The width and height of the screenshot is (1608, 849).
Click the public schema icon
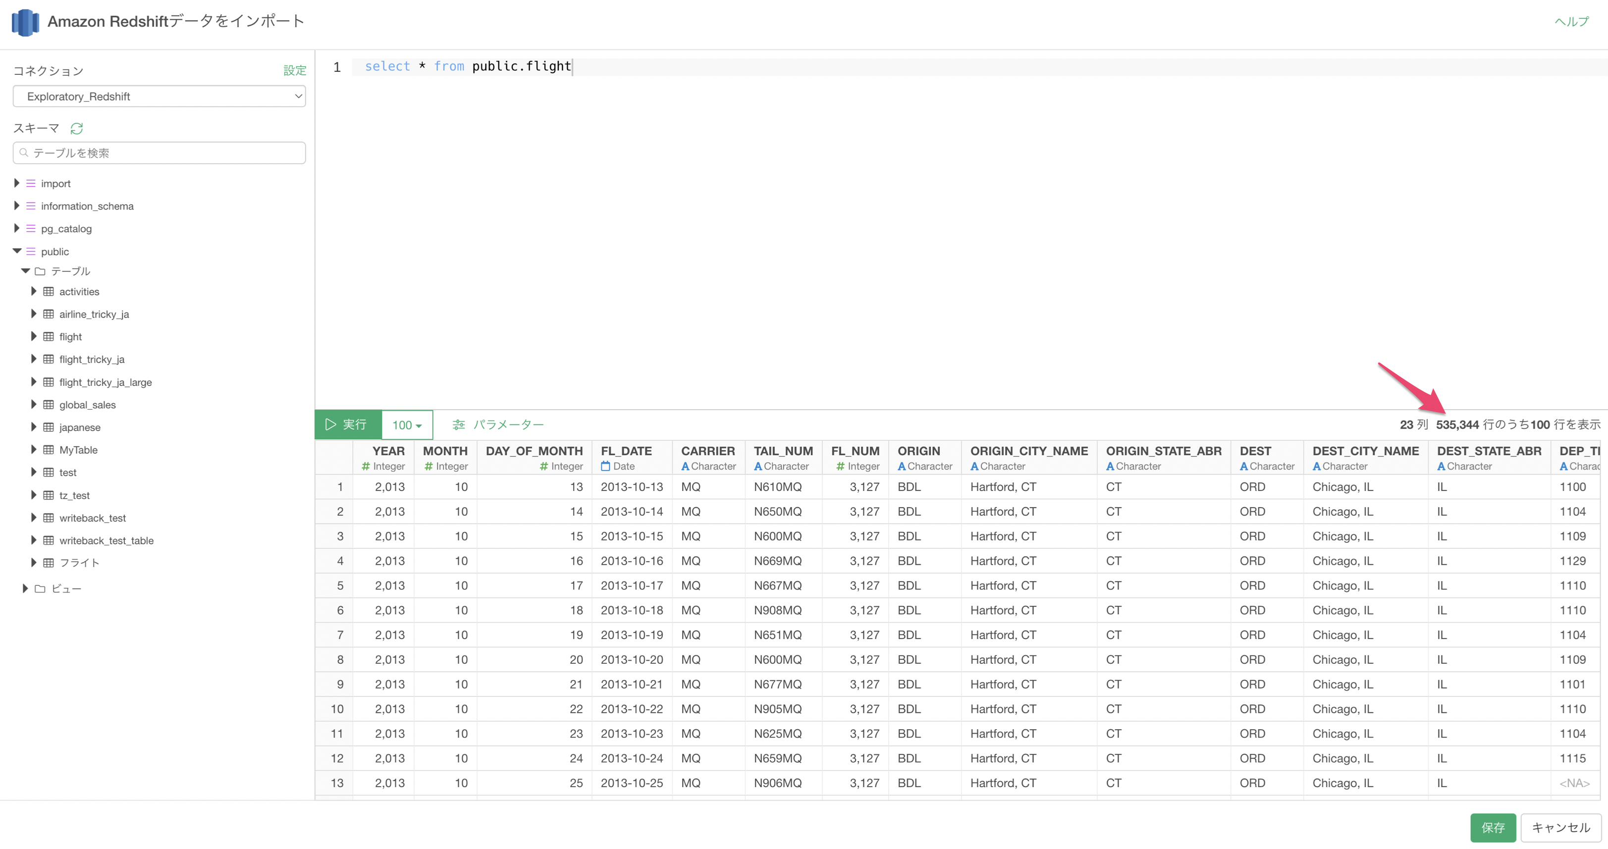pyautogui.click(x=31, y=252)
